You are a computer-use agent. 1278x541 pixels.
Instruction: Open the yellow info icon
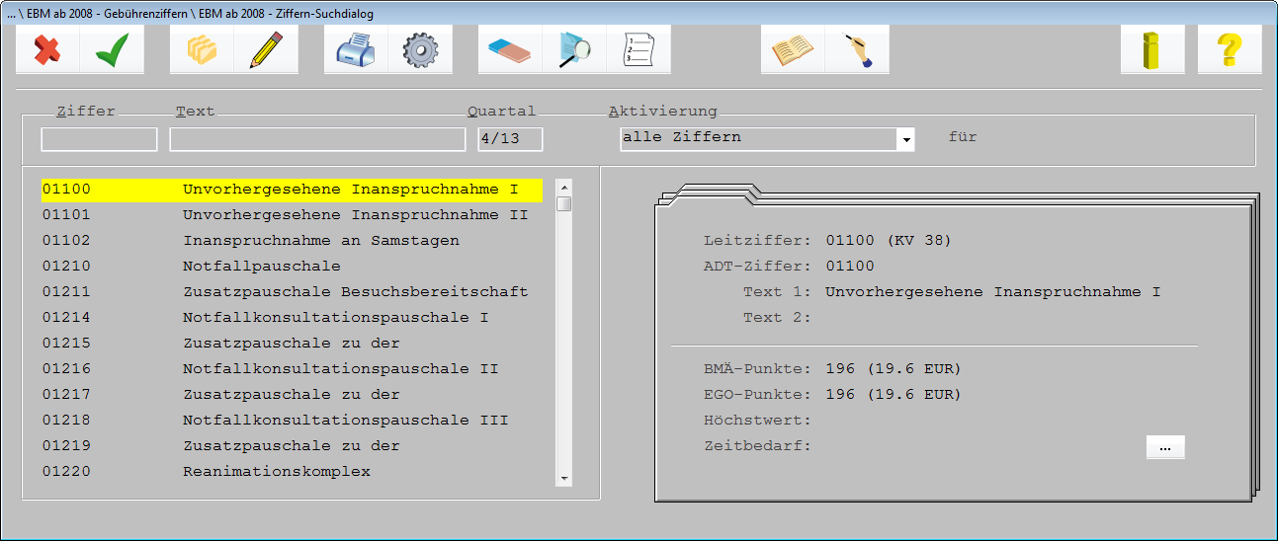coord(1152,49)
